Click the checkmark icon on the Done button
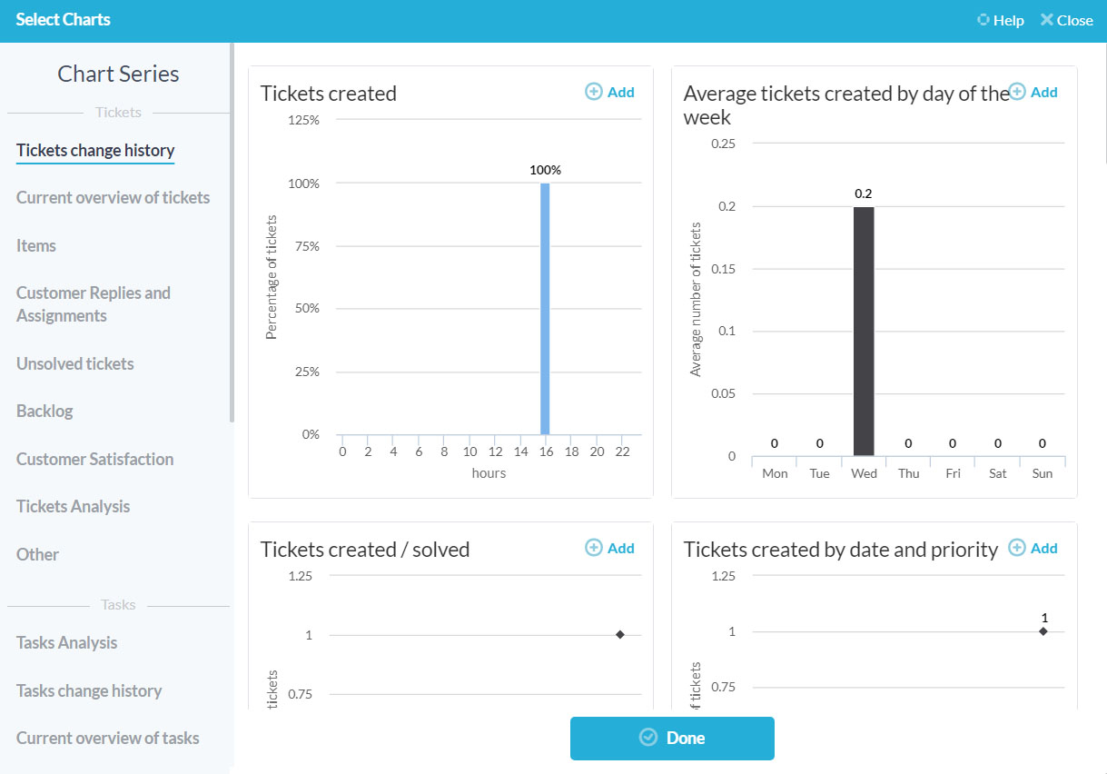The image size is (1107, 774). (x=647, y=738)
